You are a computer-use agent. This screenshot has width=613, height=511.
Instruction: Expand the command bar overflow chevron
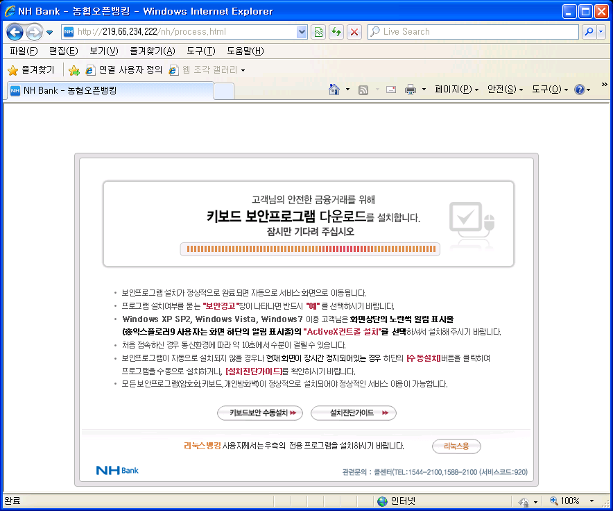coord(605,84)
